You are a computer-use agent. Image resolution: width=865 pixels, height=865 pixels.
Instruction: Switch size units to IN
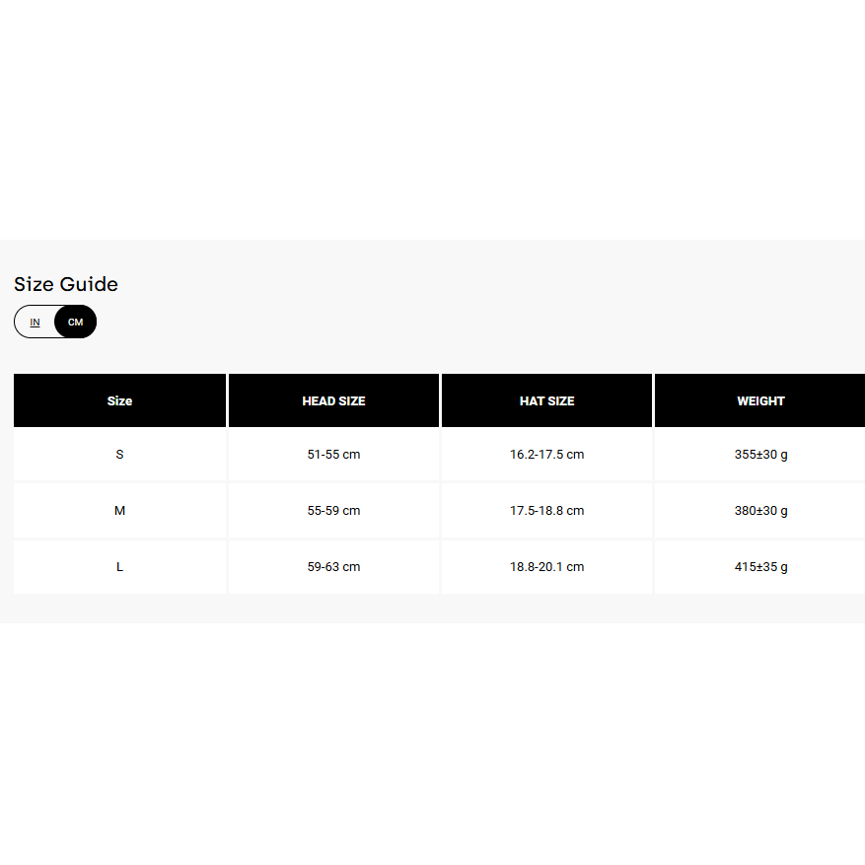36,323
